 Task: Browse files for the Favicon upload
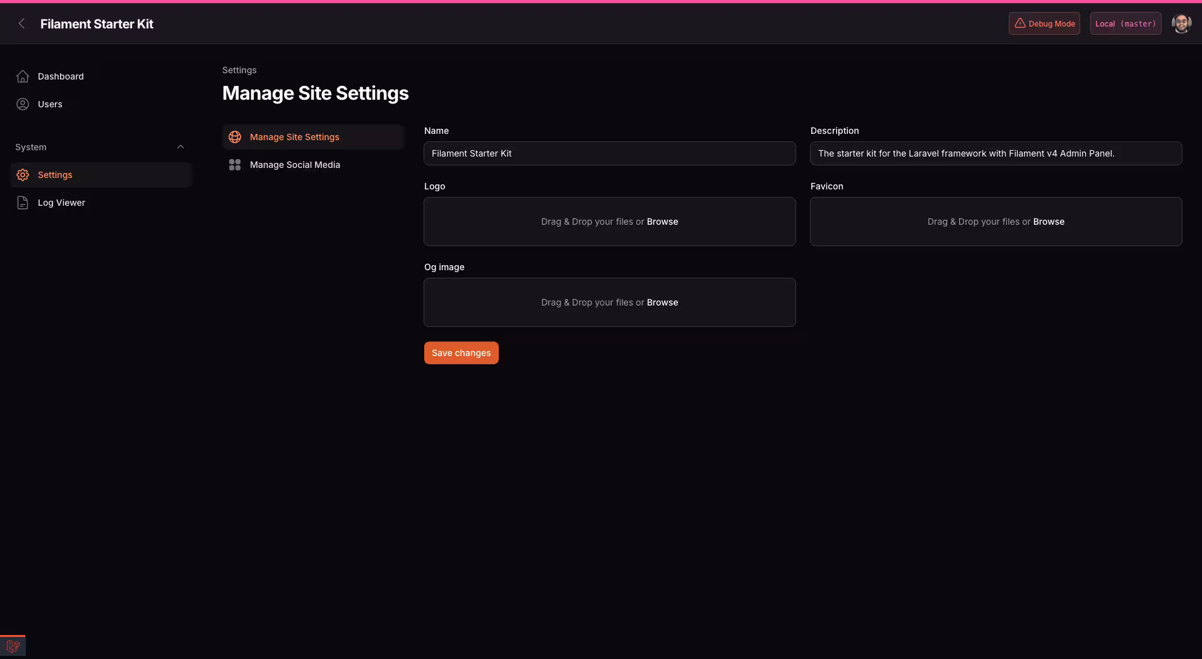point(1049,222)
